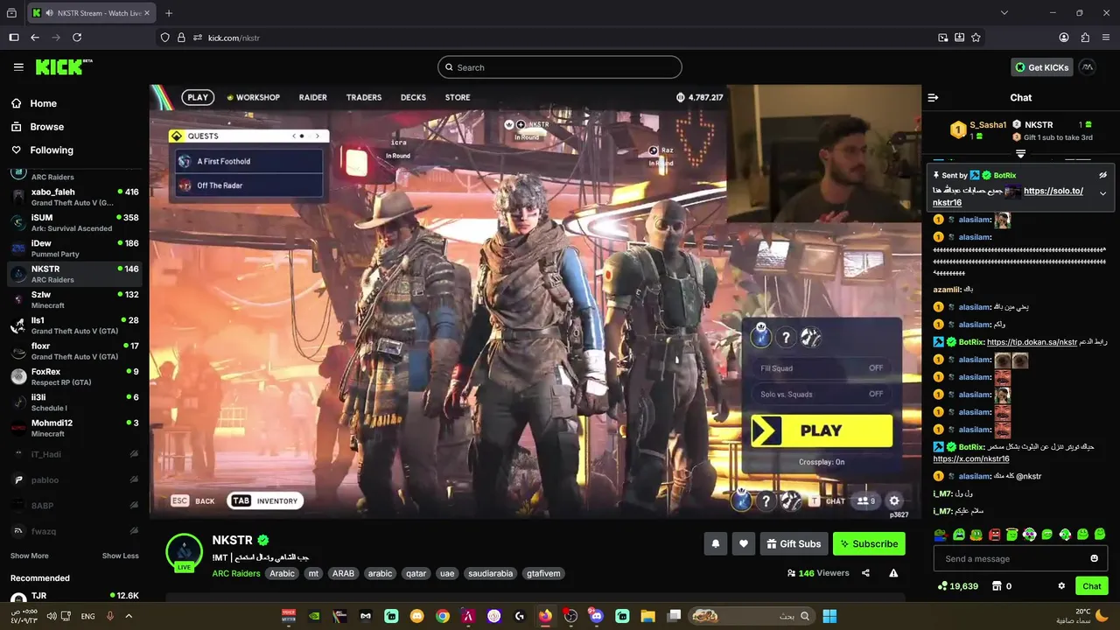Screen dimensions: 1120x630
Task: Open FoxRex channel in sidebar
Action: (x=74, y=376)
